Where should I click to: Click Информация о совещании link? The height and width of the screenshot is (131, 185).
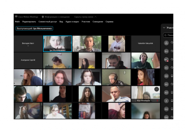[x=57, y=17]
